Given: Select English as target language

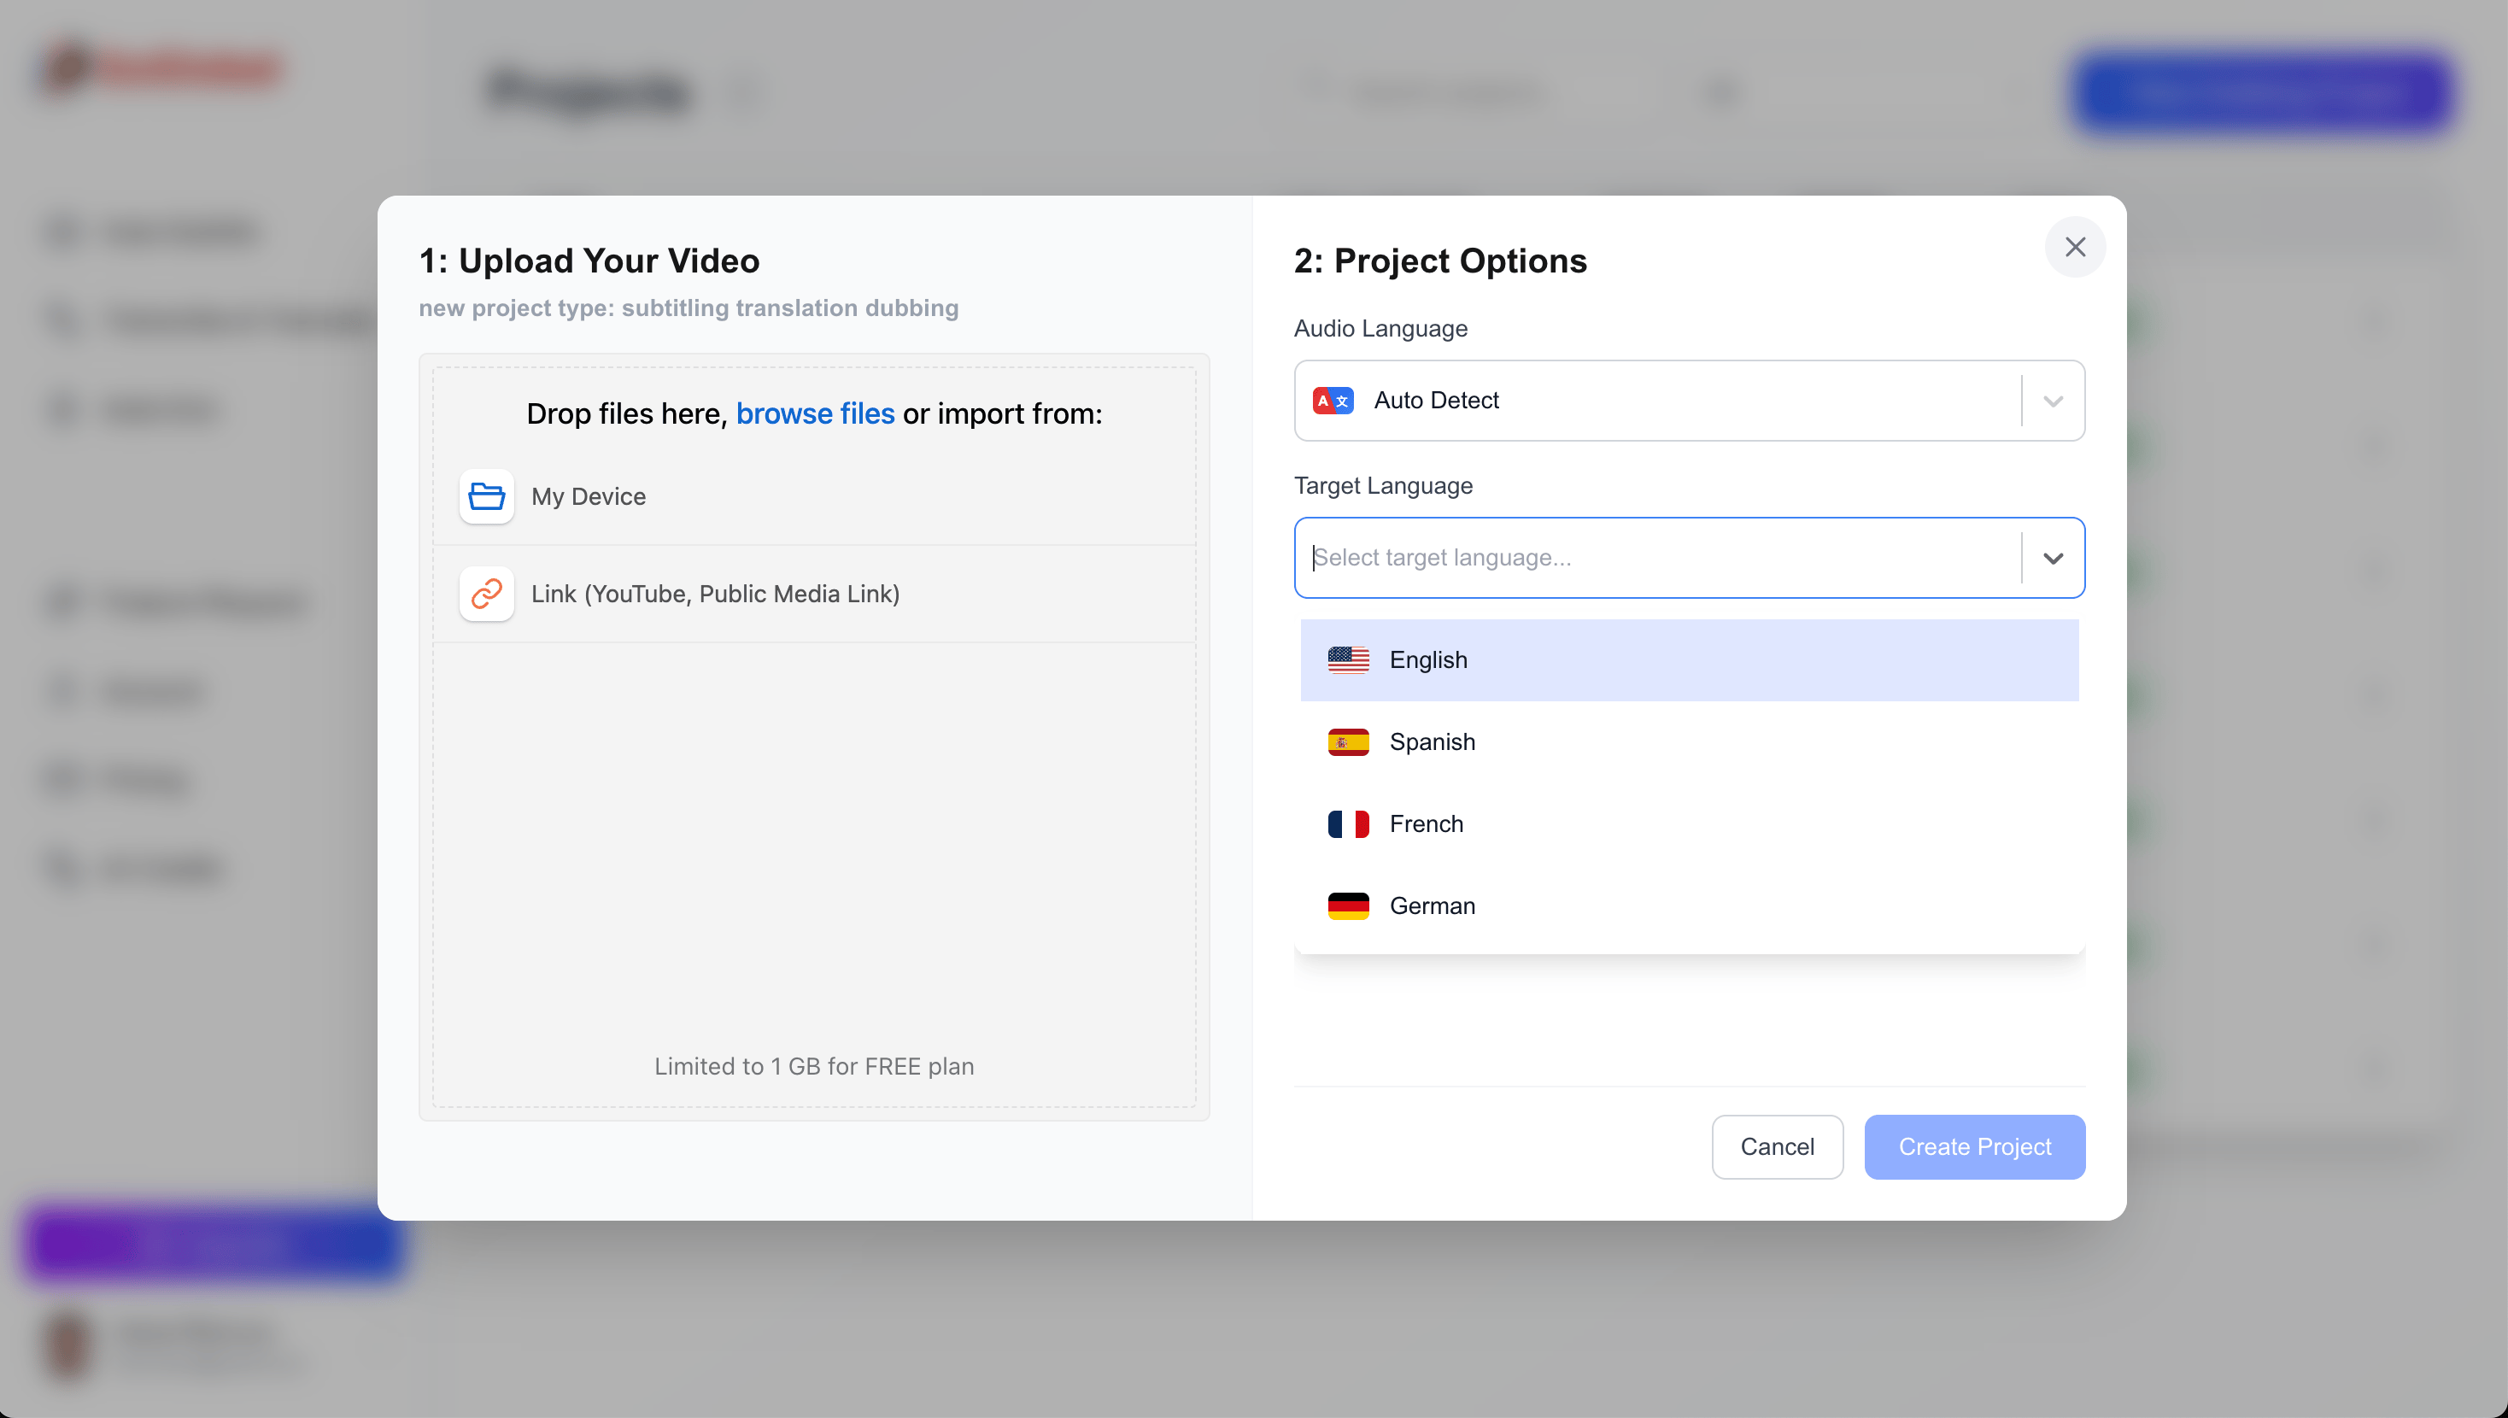Looking at the screenshot, I should tap(1688, 659).
